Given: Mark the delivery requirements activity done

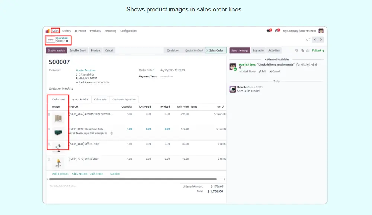Looking at the screenshot, I should point(247,72).
